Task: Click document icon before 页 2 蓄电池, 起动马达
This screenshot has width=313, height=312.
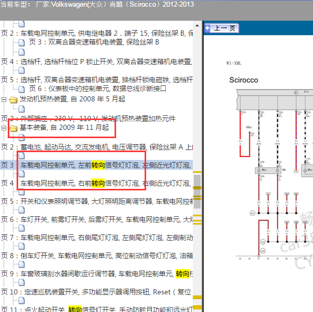Action: 22,137
